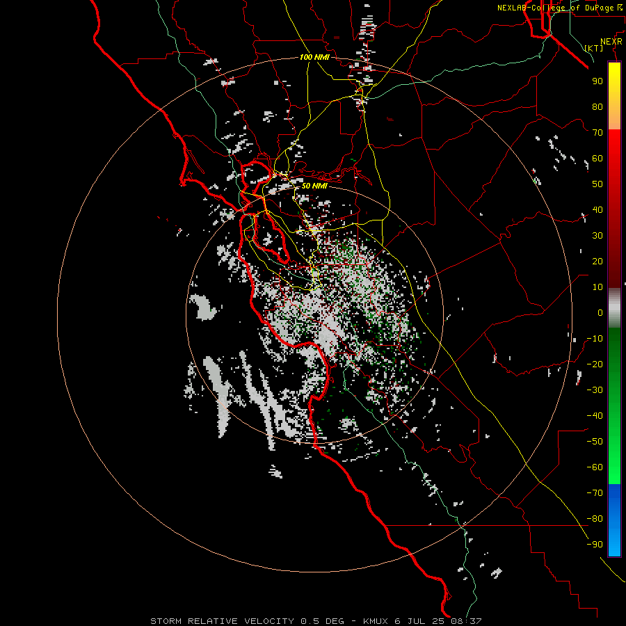626x626 pixels.
Task: Pick the gray zero-velocity color segment
Action: 614,308
